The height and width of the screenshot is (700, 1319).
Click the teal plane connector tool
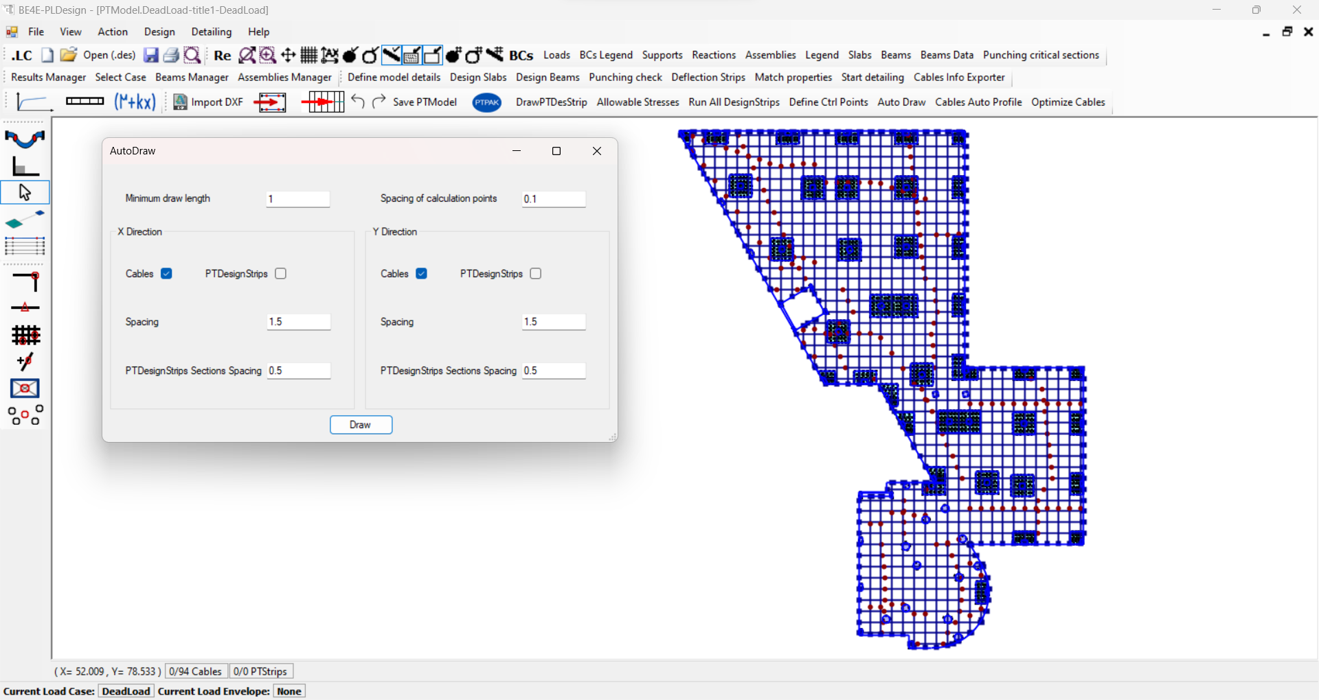[25, 220]
